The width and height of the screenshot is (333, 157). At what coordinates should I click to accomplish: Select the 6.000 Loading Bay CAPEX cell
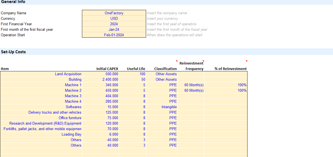tap(101, 134)
